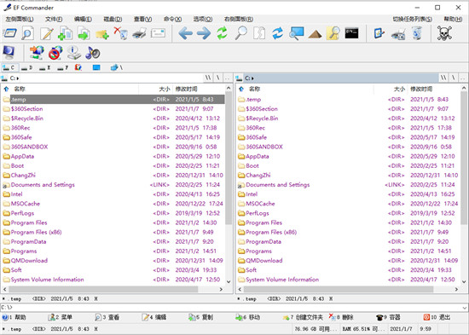Click the recycle bin icon in toolbar
469x335 pixels.
pos(417,33)
